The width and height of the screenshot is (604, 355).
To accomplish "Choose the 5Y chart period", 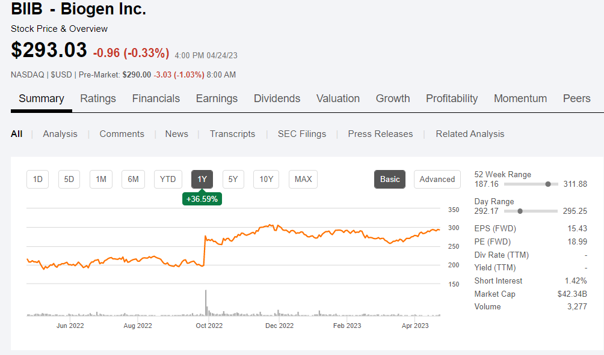I will coord(233,179).
